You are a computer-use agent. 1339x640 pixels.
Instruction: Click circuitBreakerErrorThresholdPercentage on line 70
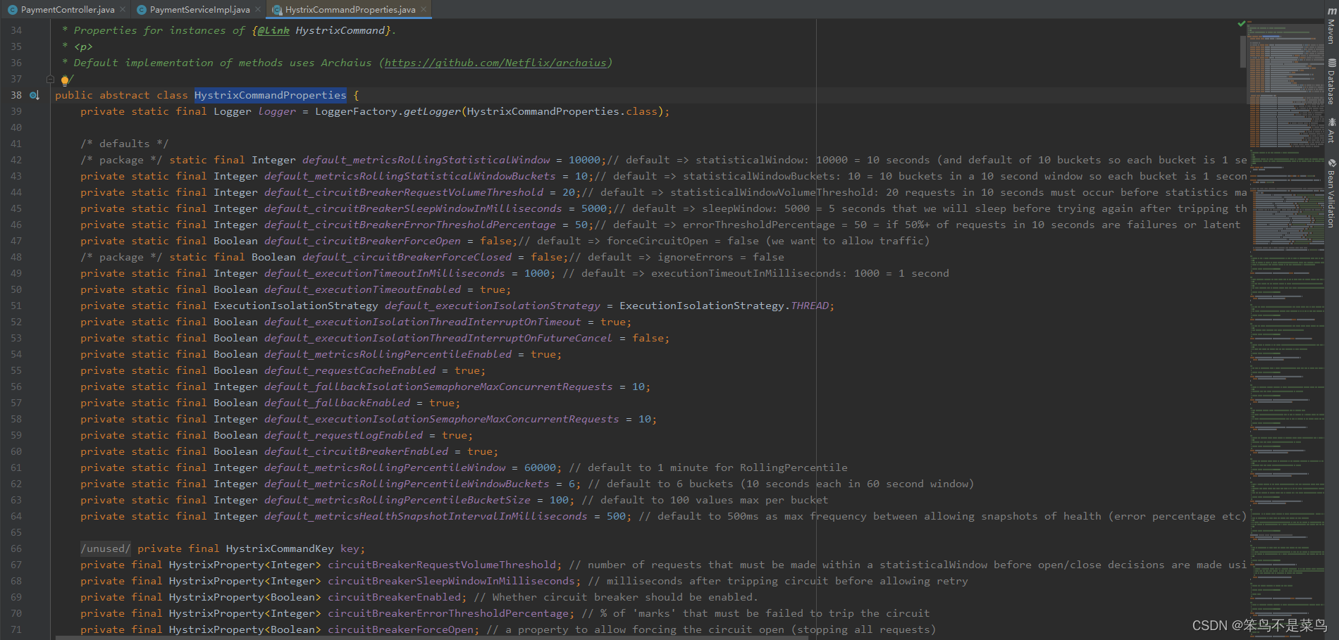tap(448, 613)
